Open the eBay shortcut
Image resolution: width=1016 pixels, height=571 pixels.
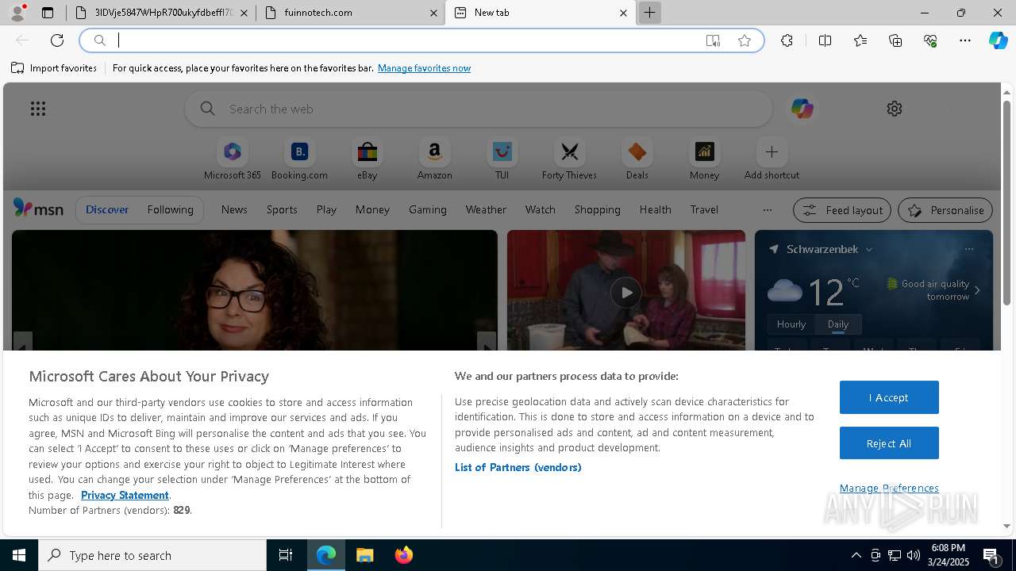pyautogui.click(x=367, y=159)
